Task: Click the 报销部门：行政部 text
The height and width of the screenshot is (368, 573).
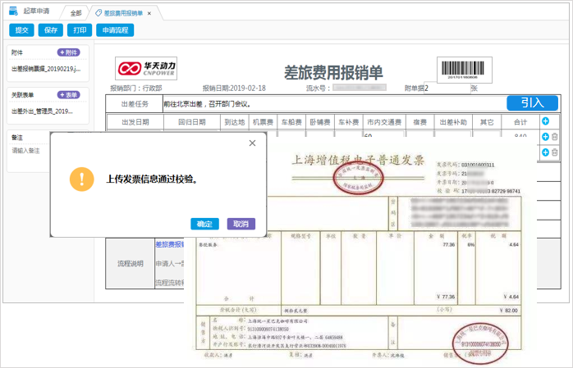Action: (136, 88)
